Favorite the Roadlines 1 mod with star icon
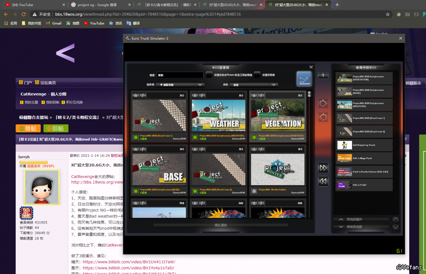 pyautogui.click(x=136, y=95)
